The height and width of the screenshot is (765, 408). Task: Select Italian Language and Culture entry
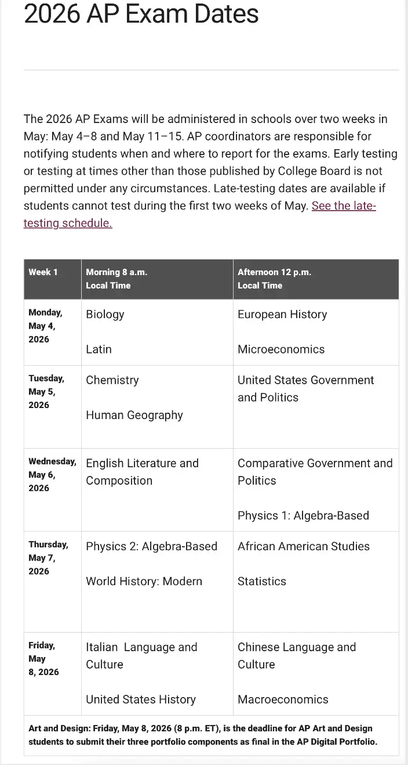[141, 656]
